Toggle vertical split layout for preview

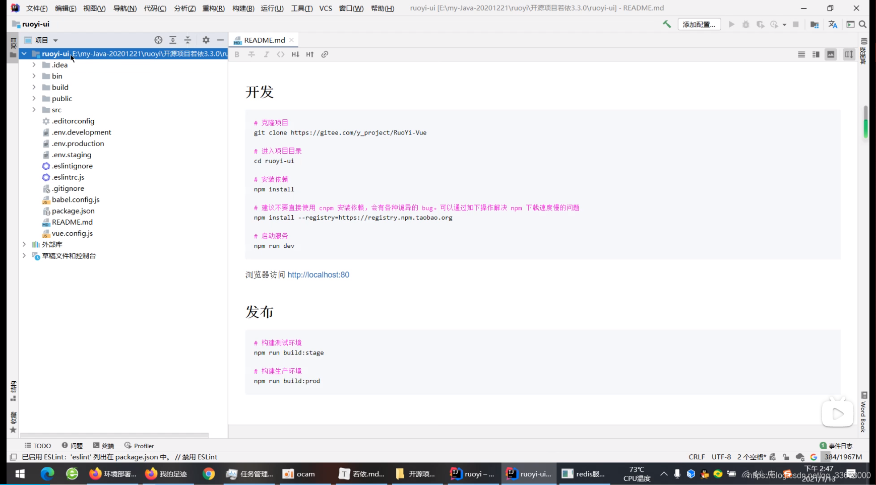pyautogui.click(x=849, y=54)
